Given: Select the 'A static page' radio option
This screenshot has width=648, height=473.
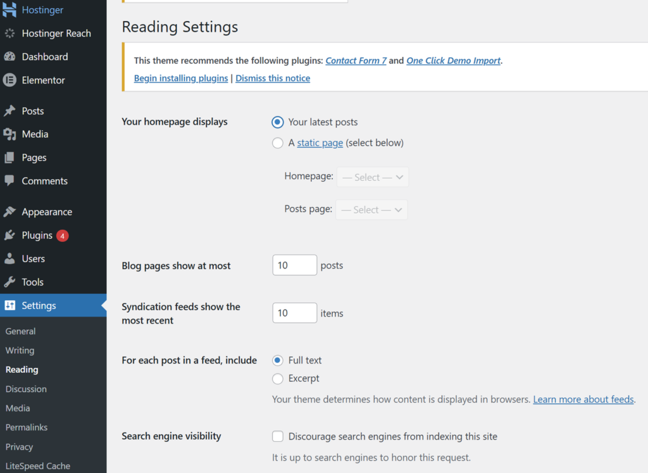Looking at the screenshot, I should 278,143.
